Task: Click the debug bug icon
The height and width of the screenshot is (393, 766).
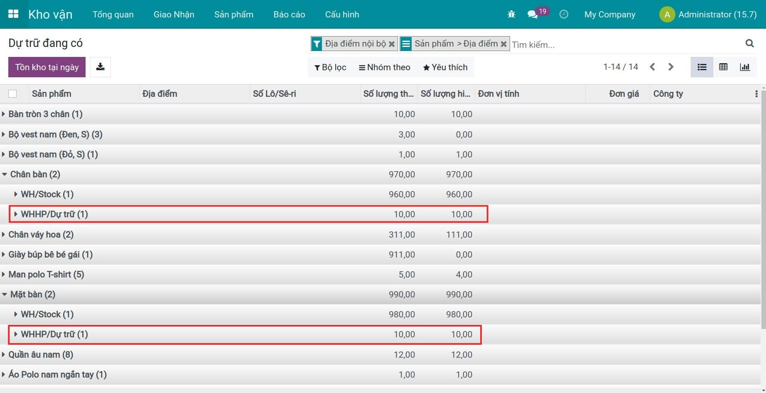Action: (x=511, y=15)
